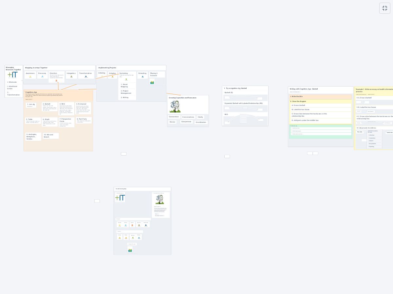The width and height of the screenshot is (393, 294).
Task: Select 'A. Draw a barbell' step
Action: (321, 106)
